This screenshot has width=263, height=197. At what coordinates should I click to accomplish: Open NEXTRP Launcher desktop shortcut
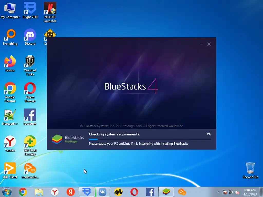click(x=50, y=12)
